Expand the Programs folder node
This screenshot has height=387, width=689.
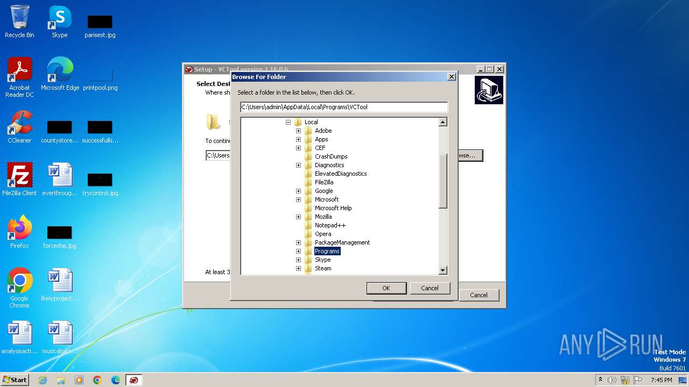[x=298, y=251]
